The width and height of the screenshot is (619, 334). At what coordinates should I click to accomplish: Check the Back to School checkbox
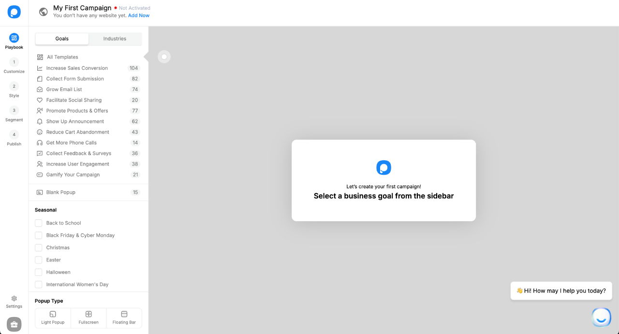tap(39, 223)
